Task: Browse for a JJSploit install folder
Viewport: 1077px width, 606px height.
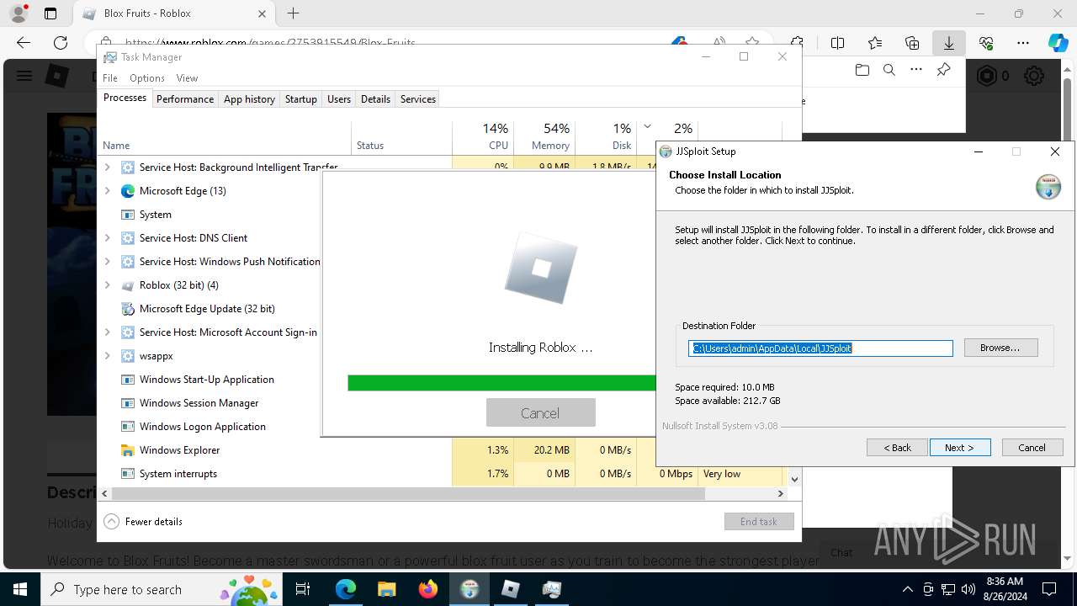Action: [1000, 348]
